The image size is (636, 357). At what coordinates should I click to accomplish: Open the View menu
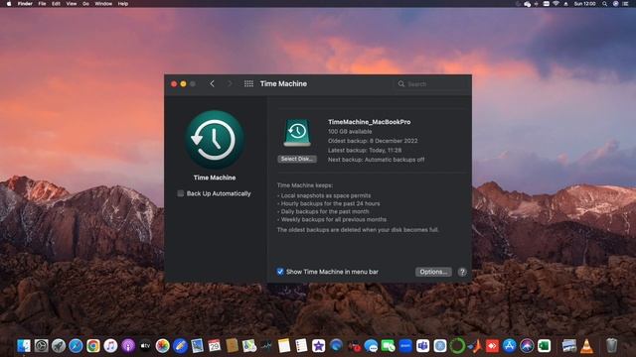pyautogui.click(x=72, y=4)
